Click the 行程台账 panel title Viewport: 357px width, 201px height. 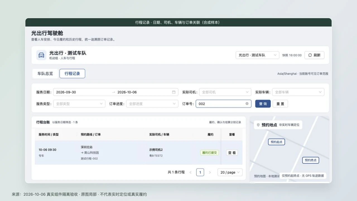pos(43,122)
